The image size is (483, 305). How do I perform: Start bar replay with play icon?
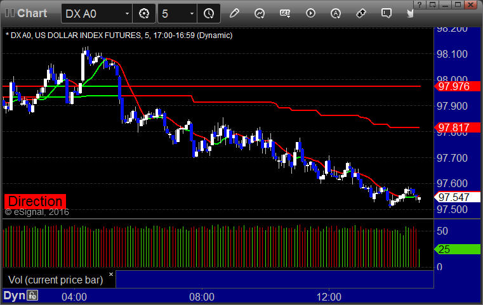310,13
